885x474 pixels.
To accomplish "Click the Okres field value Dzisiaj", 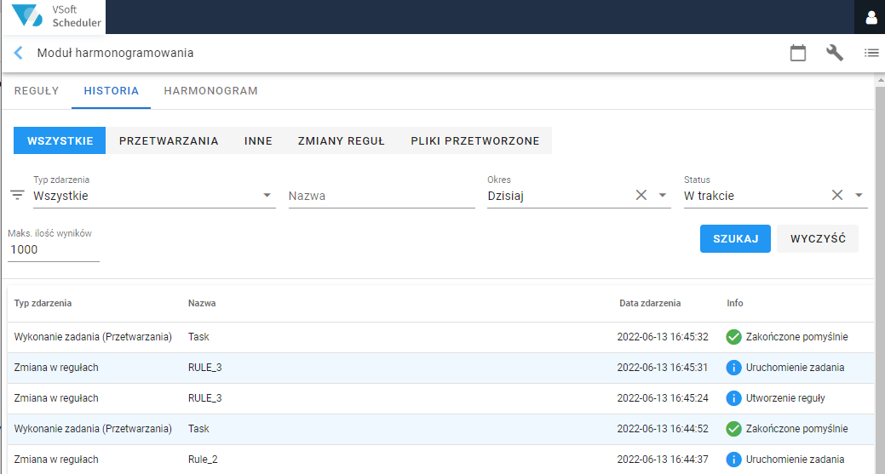I will pos(506,196).
